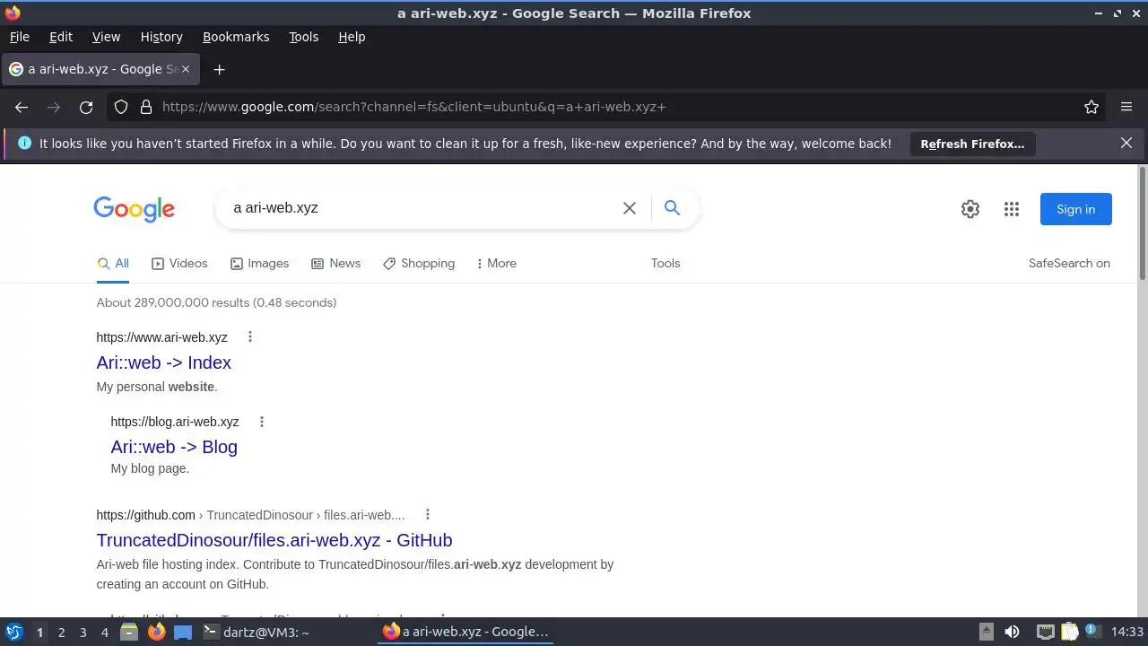Open the clock showing 14:33

tap(1127, 632)
